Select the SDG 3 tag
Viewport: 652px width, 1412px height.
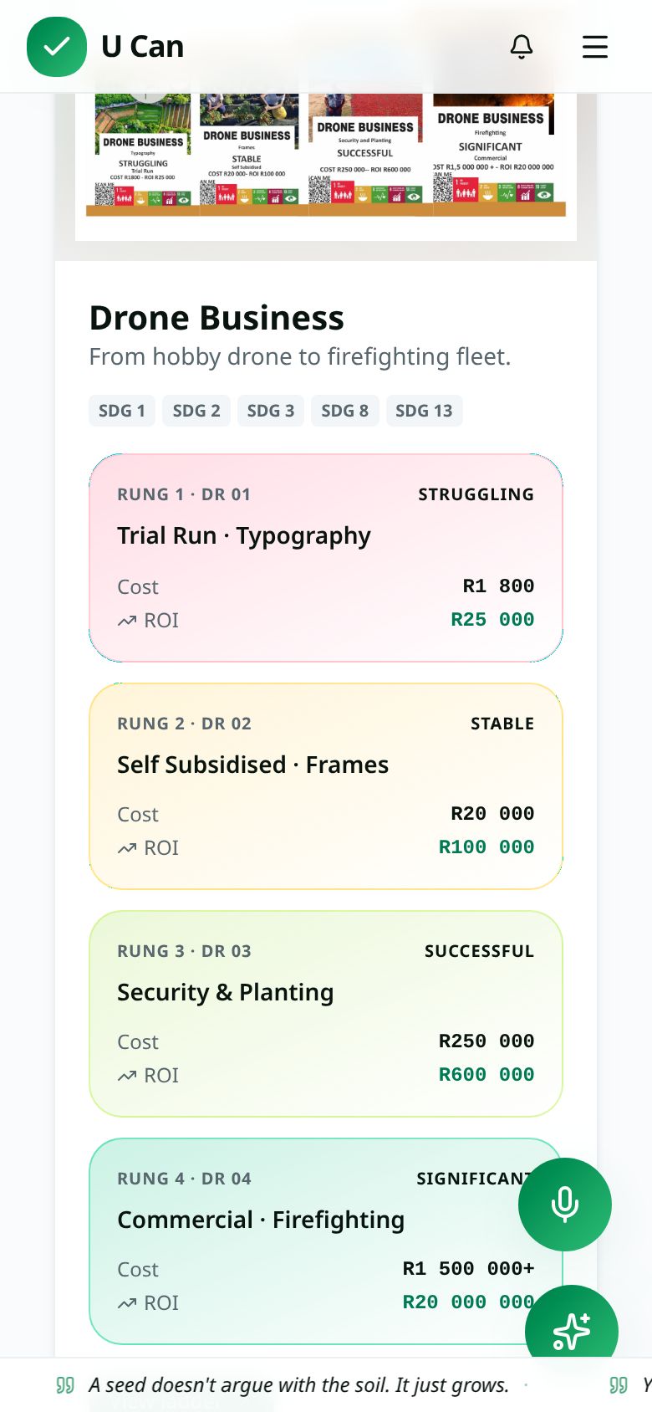(x=271, y=411)
